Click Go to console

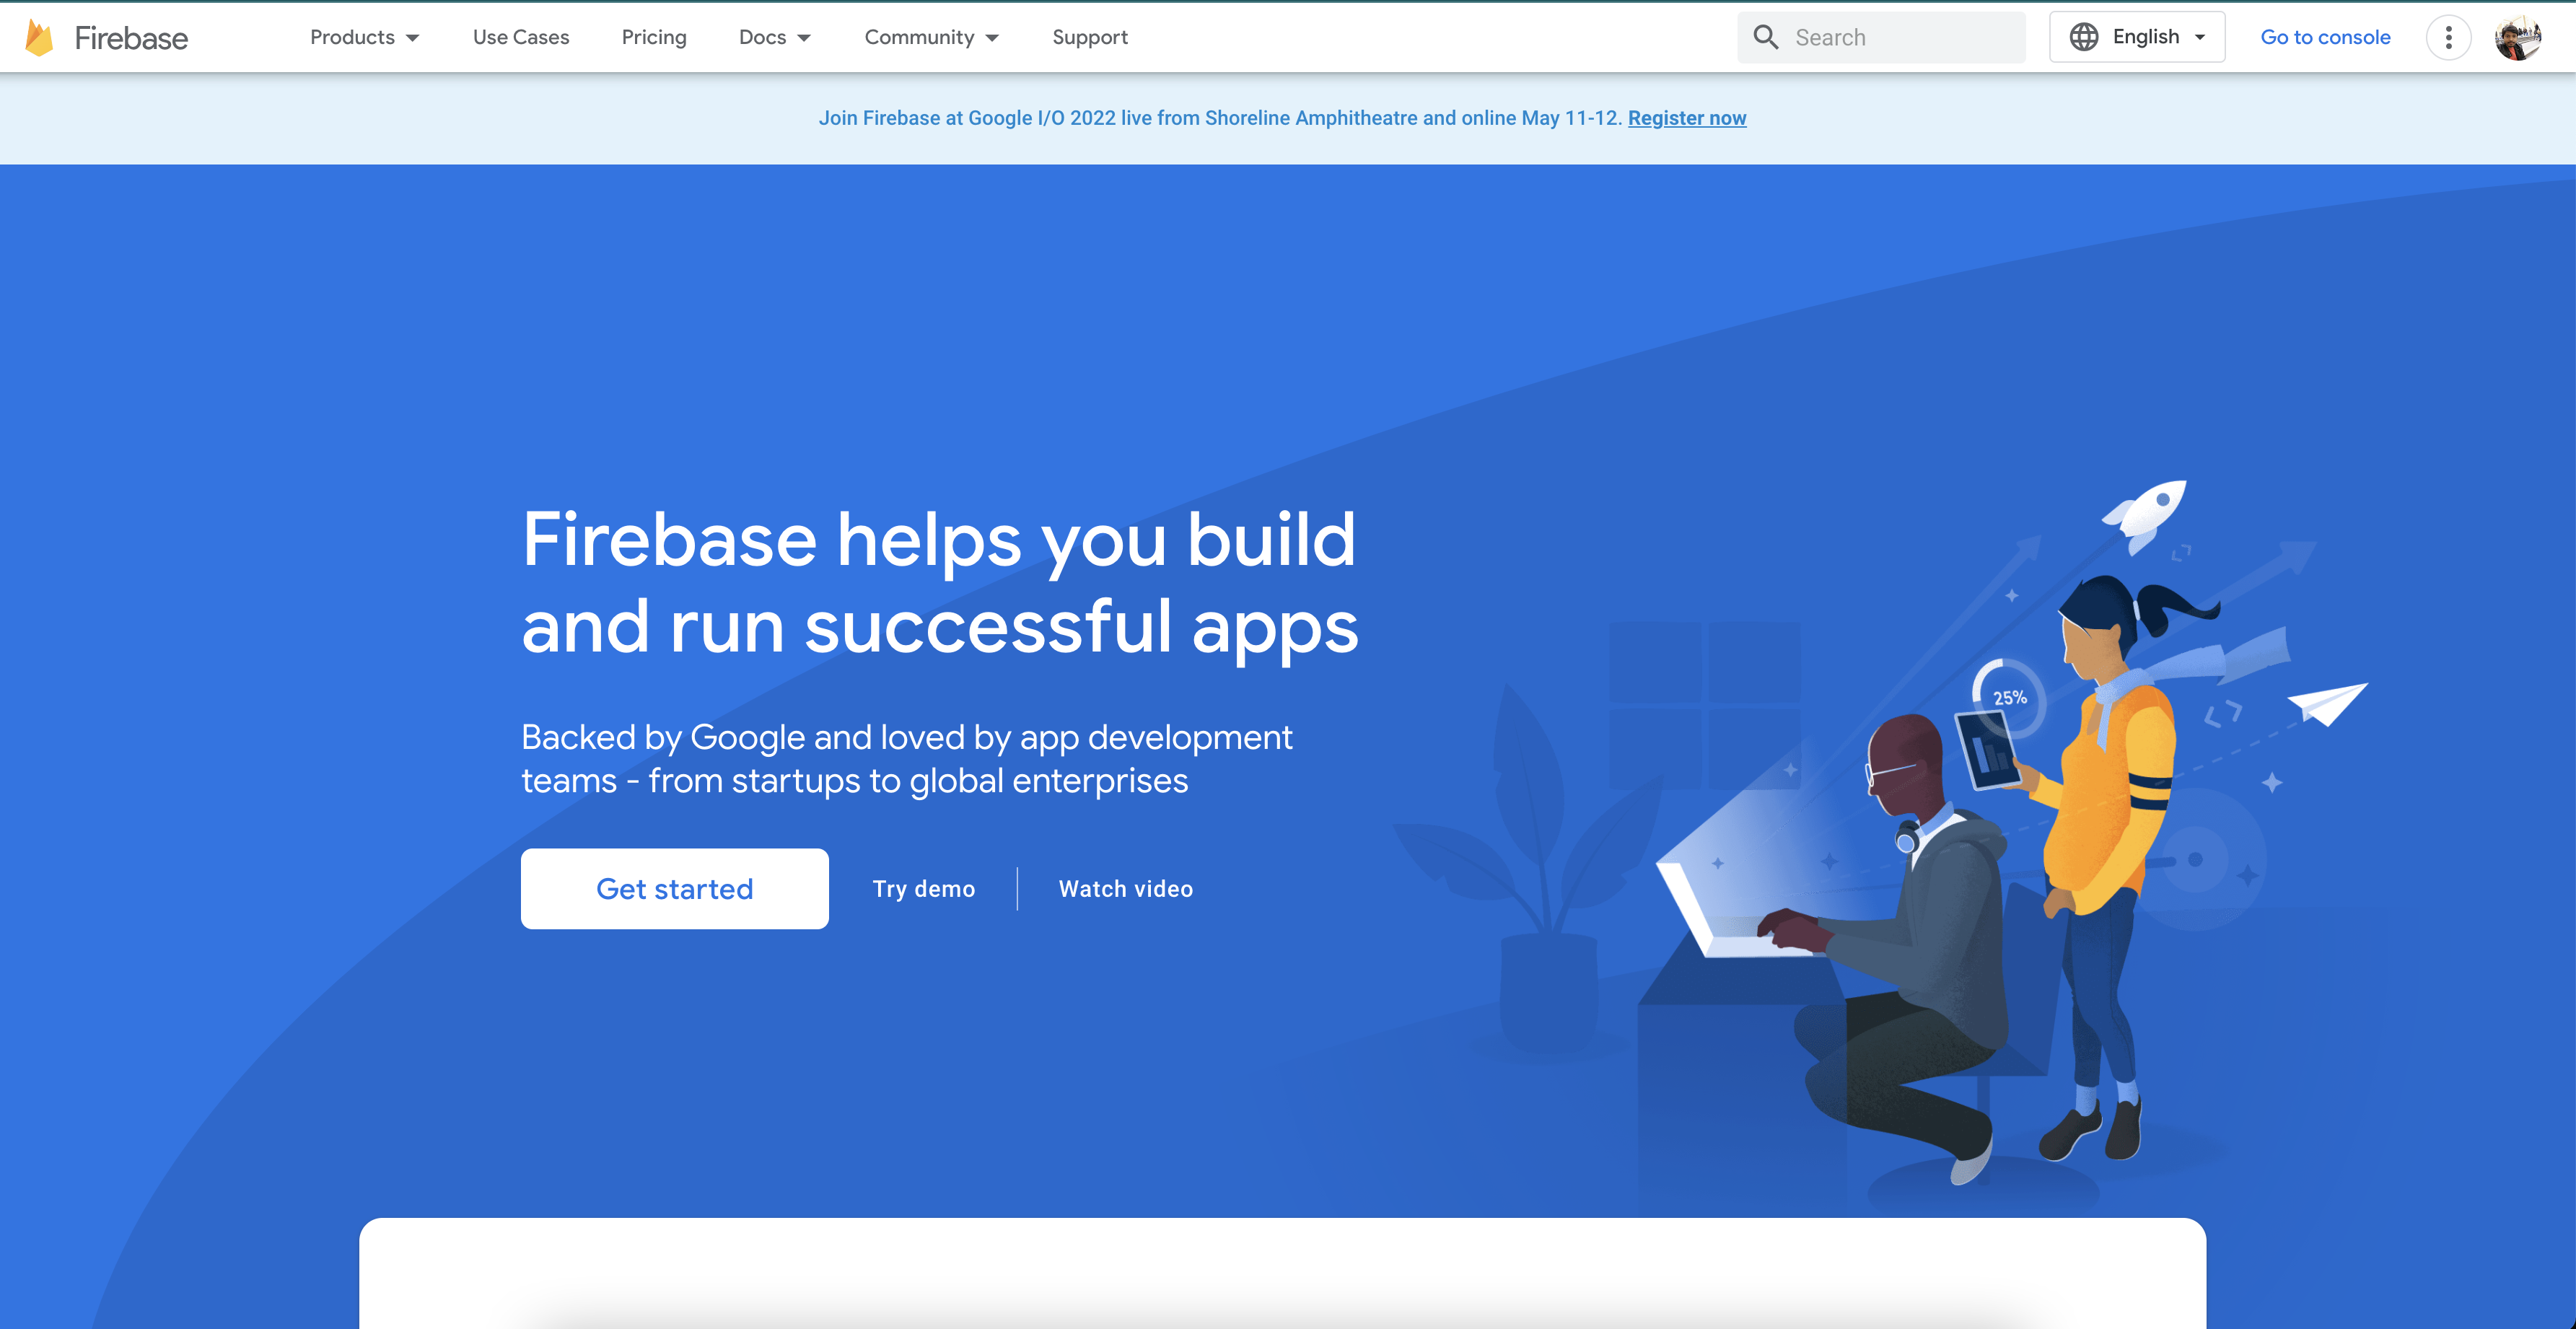(2325, 37)
